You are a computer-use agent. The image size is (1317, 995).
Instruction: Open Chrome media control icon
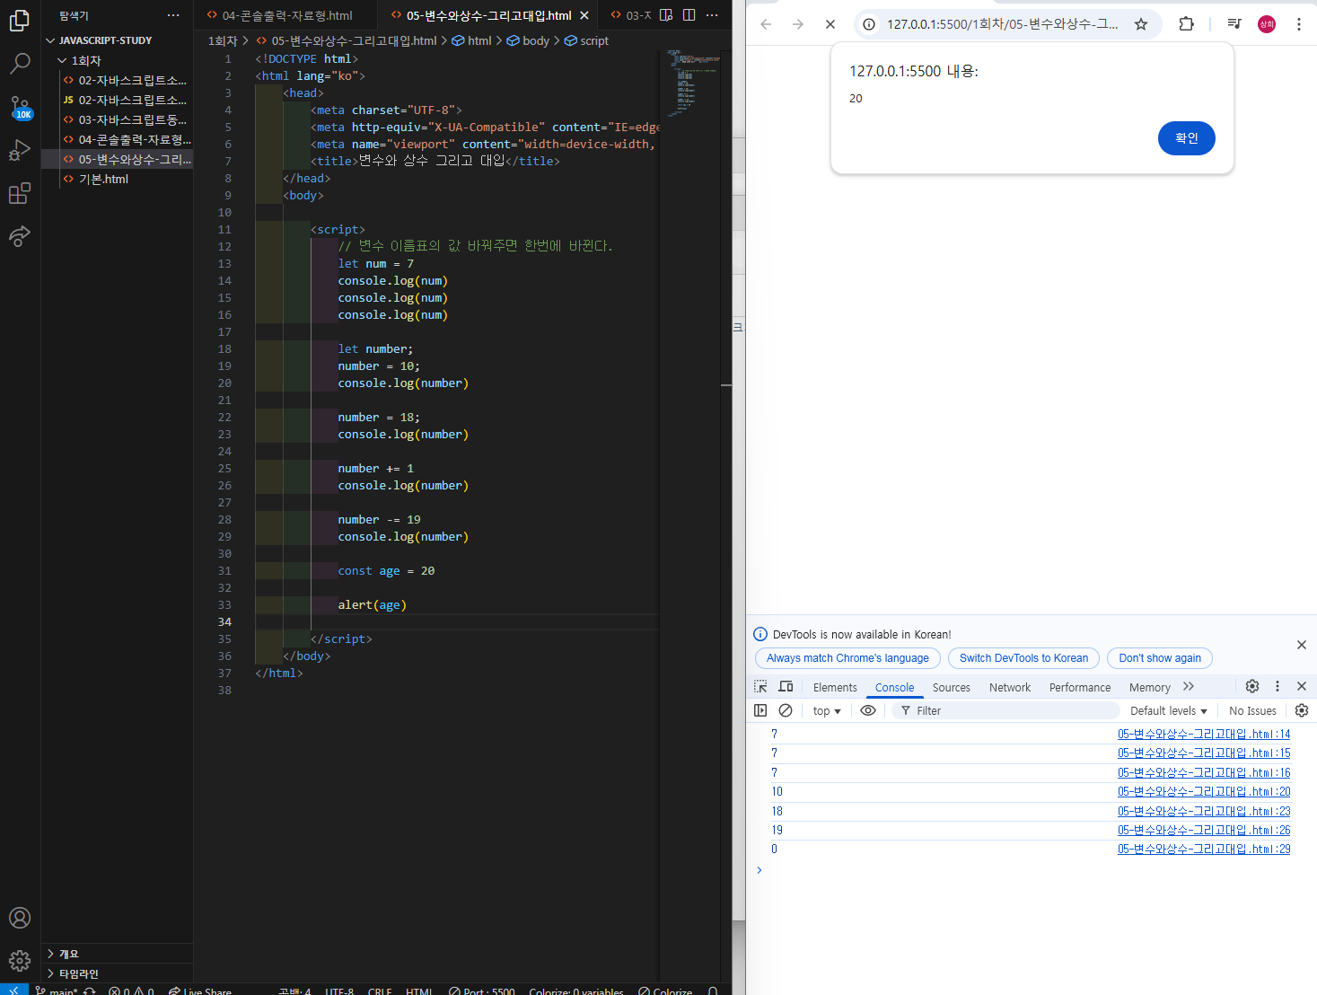click(1234, 24)
